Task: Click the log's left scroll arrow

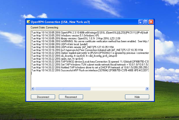Action: [x=33, y=88]
